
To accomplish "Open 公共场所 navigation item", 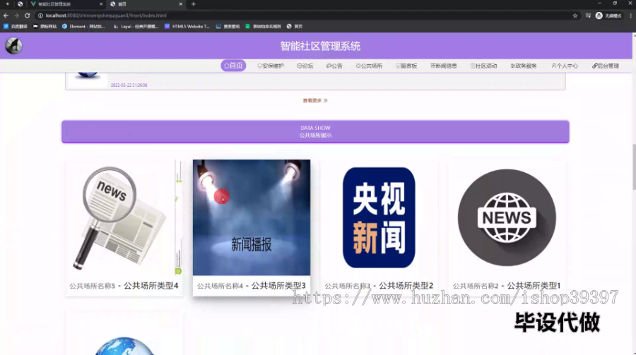I will (x=369, y=66).
